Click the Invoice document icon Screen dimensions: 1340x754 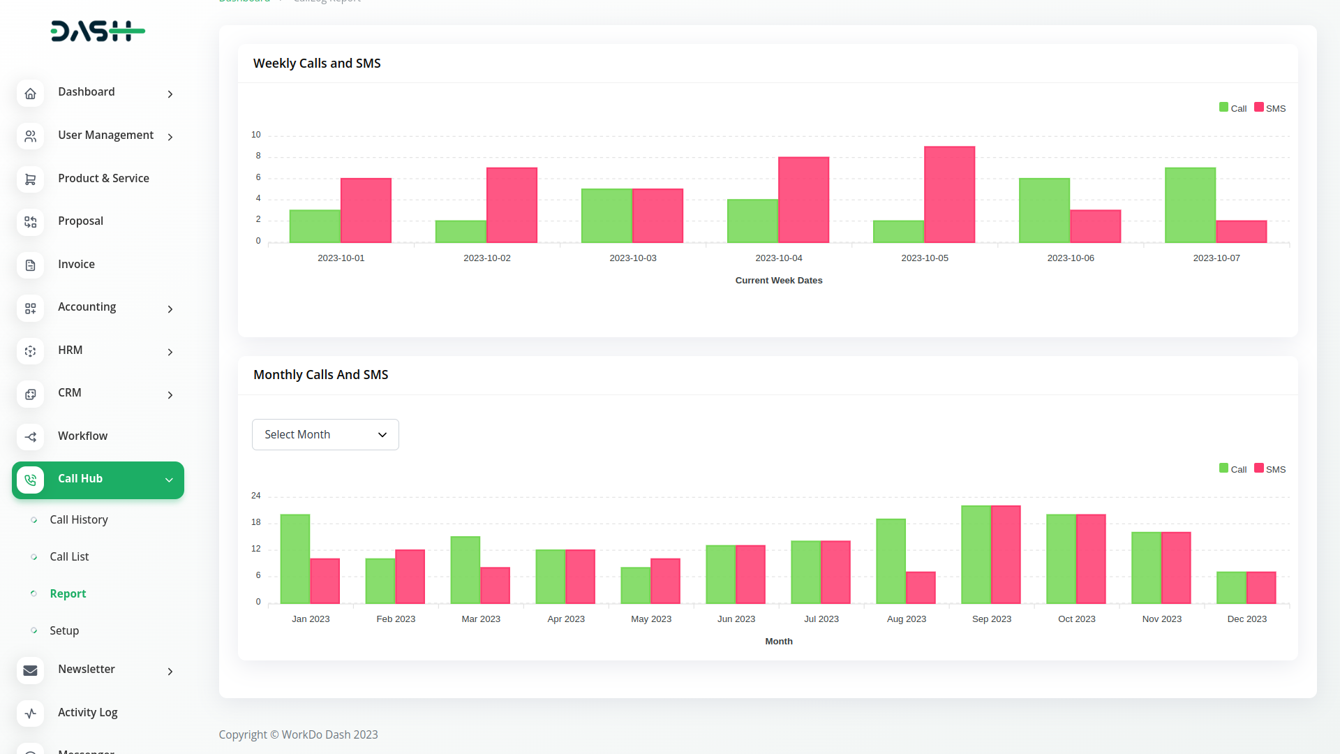pos(30,265)
